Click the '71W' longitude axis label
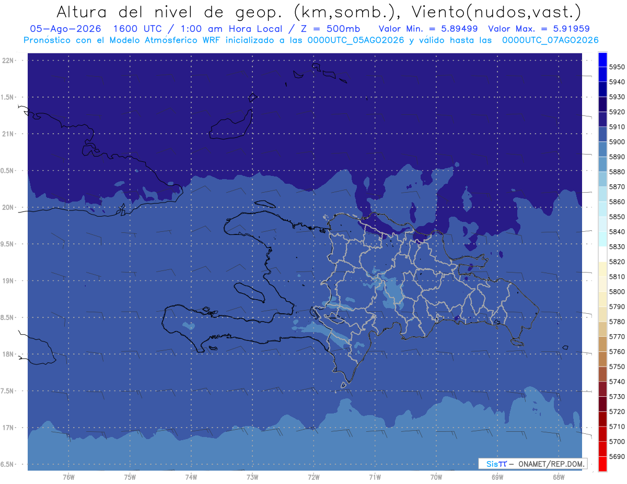The image size is (627, 484). (375, 477)
